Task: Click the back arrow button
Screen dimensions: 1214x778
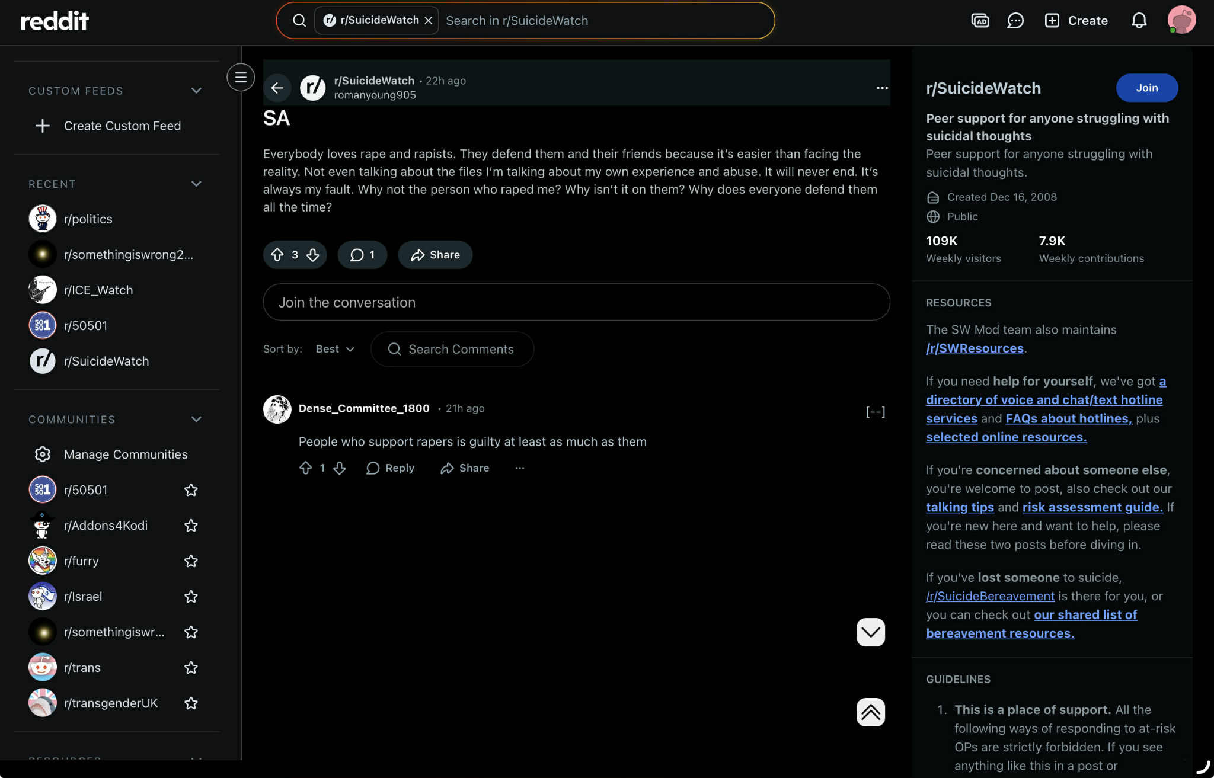Action: coord(277,88)
